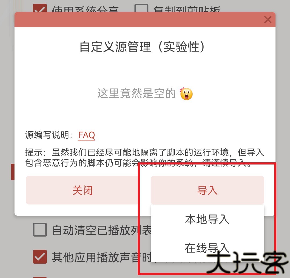Click the 其他应用播放声音时 label text
This screenshot has height=278, width=290.
(102, 257)
